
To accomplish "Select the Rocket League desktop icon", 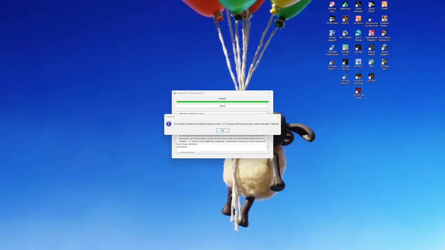I will (x=332, y=36).
